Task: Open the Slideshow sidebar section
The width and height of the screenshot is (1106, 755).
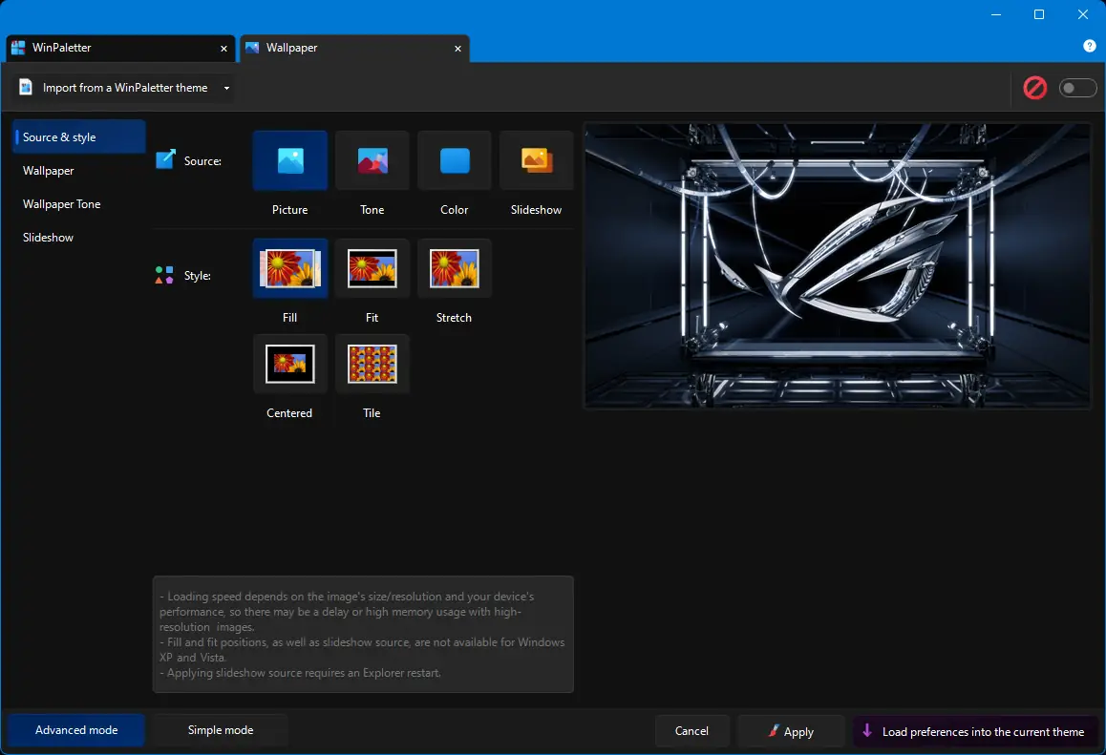Action: click(x=79, y=238)
